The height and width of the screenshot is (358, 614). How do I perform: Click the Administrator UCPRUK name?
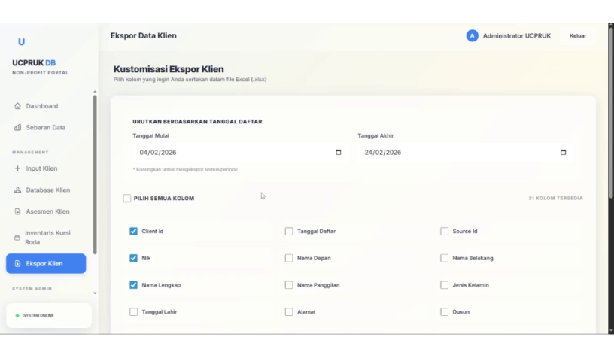pyautogui.click(x=515, y=36)
